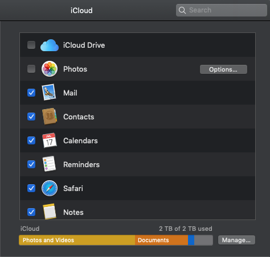Uncheck the Safari checkbox
270x257 pixels.
point(31,188)
